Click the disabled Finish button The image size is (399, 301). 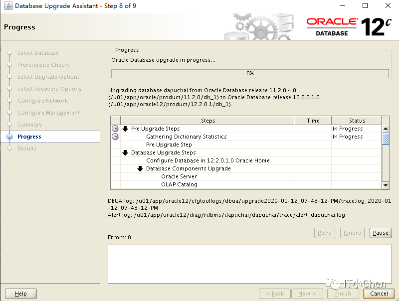[x=343, y=294]
